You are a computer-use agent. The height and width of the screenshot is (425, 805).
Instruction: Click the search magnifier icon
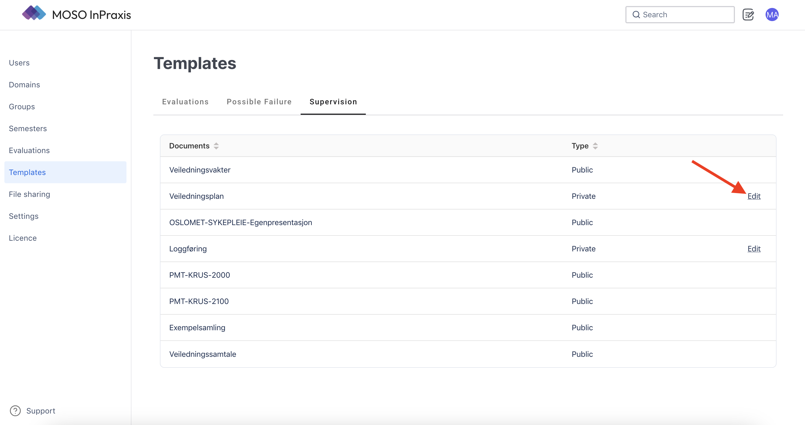(636, 15)
